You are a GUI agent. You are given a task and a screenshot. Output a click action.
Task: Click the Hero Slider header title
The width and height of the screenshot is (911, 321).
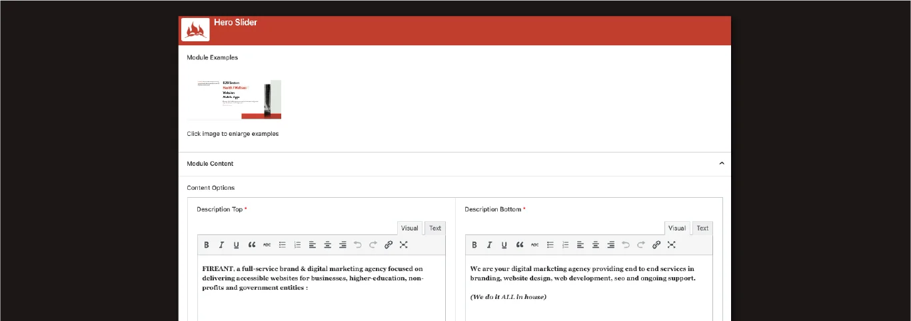coord(235,23)
